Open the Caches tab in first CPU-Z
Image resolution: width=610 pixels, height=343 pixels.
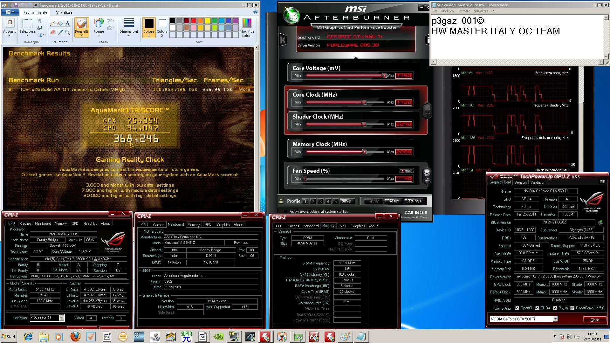[x=25, y=223]
